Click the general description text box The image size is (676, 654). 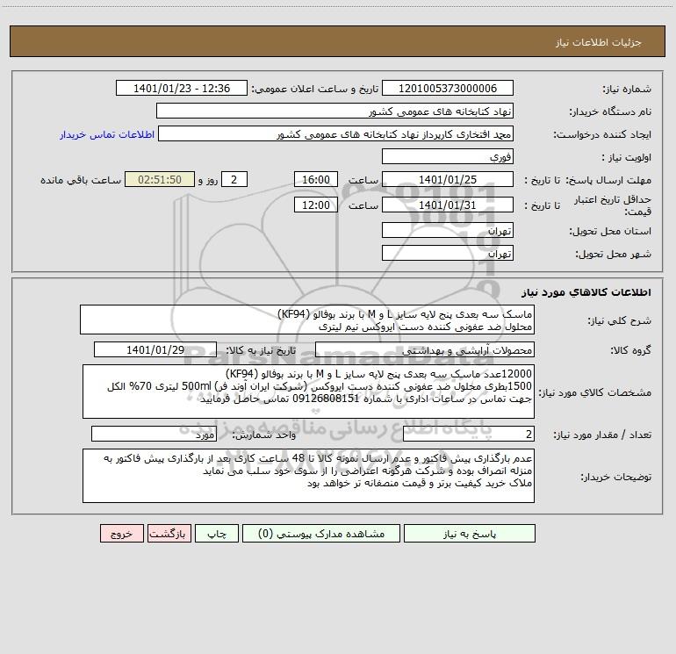(x=307, y=320)
